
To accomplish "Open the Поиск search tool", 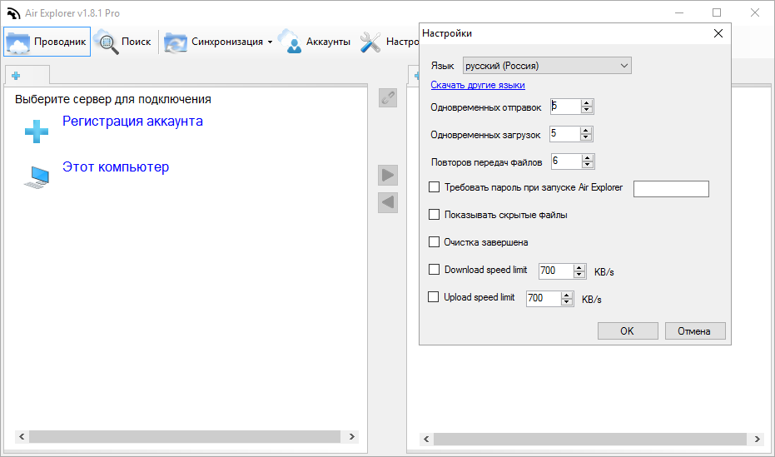I will 123,42.
